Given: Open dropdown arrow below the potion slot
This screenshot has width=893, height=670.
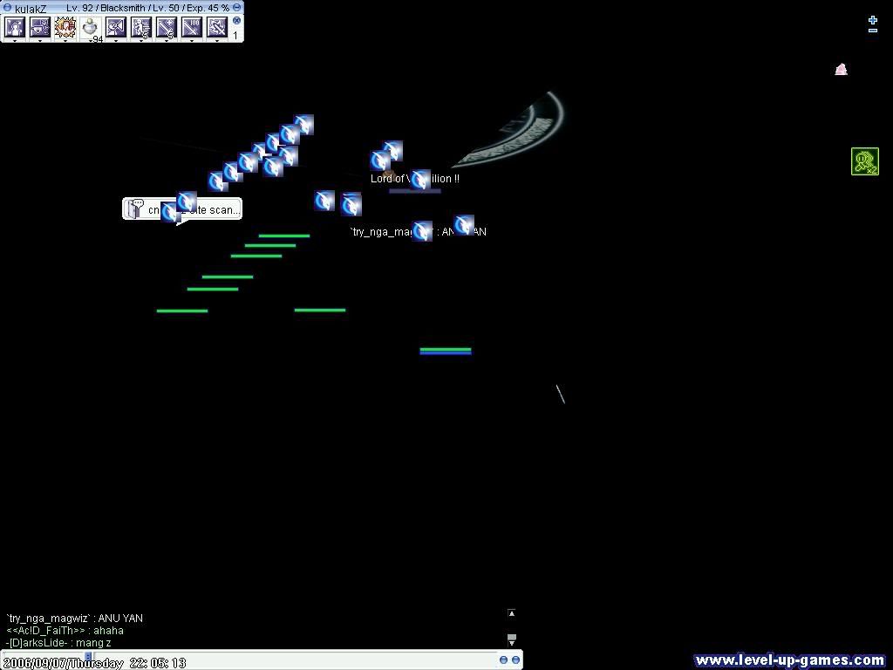Looking at the screenshot, I should click(91, 40).
